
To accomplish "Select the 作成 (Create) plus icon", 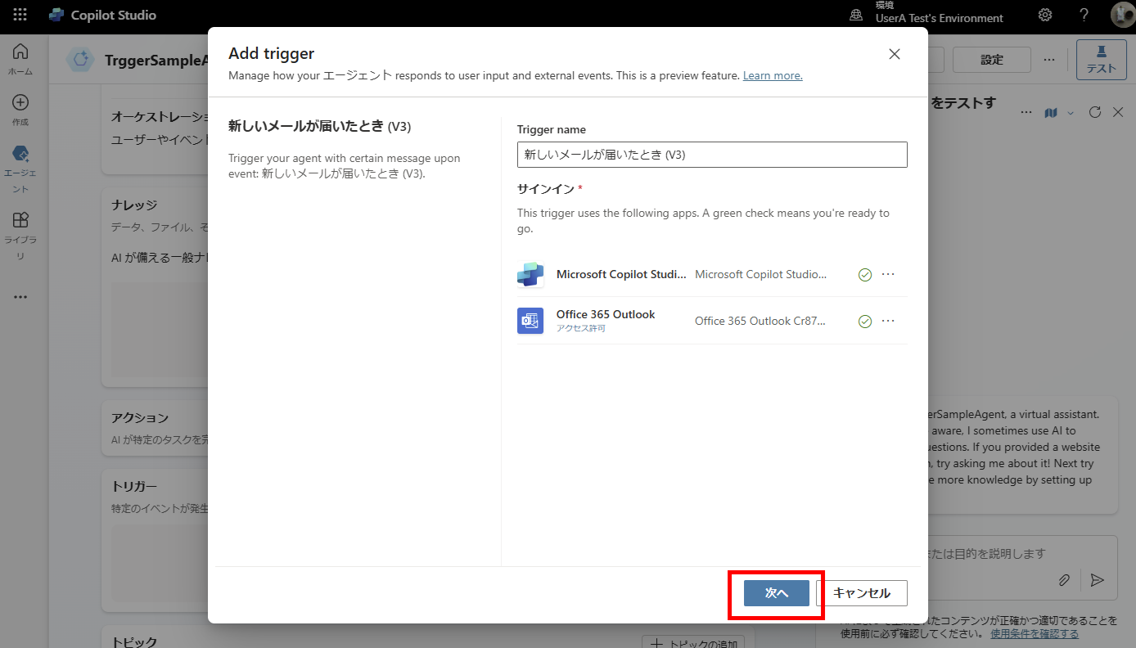I will pyautogui.click(x=20, y=103).
